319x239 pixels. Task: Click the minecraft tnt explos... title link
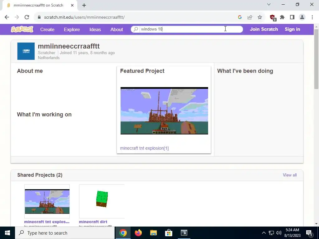coord(47,222)
